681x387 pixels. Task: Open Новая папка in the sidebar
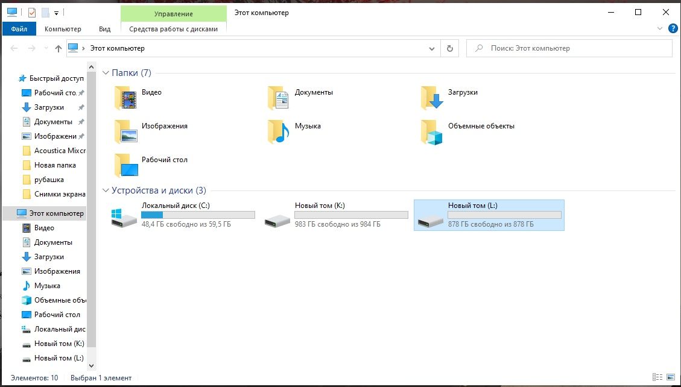(x=55, y=165)
